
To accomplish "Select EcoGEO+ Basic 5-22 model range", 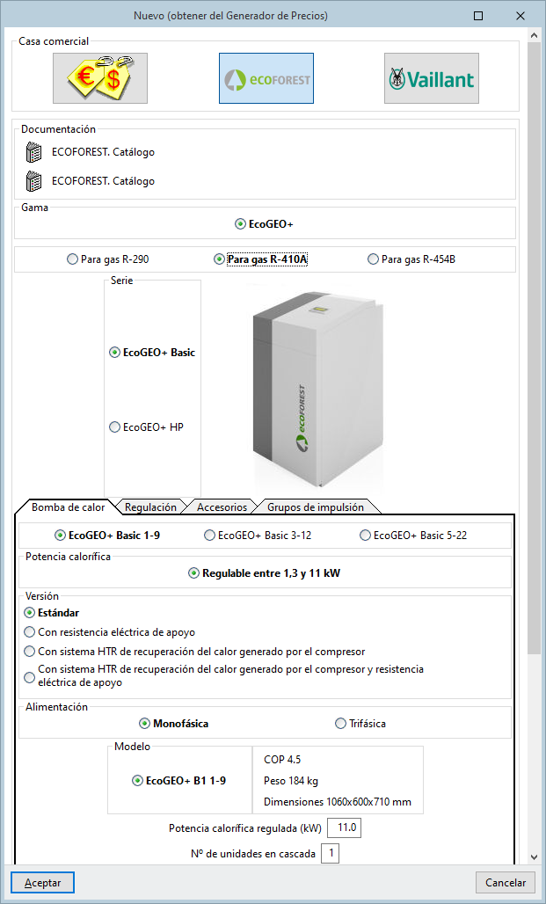I will point(413,535).
